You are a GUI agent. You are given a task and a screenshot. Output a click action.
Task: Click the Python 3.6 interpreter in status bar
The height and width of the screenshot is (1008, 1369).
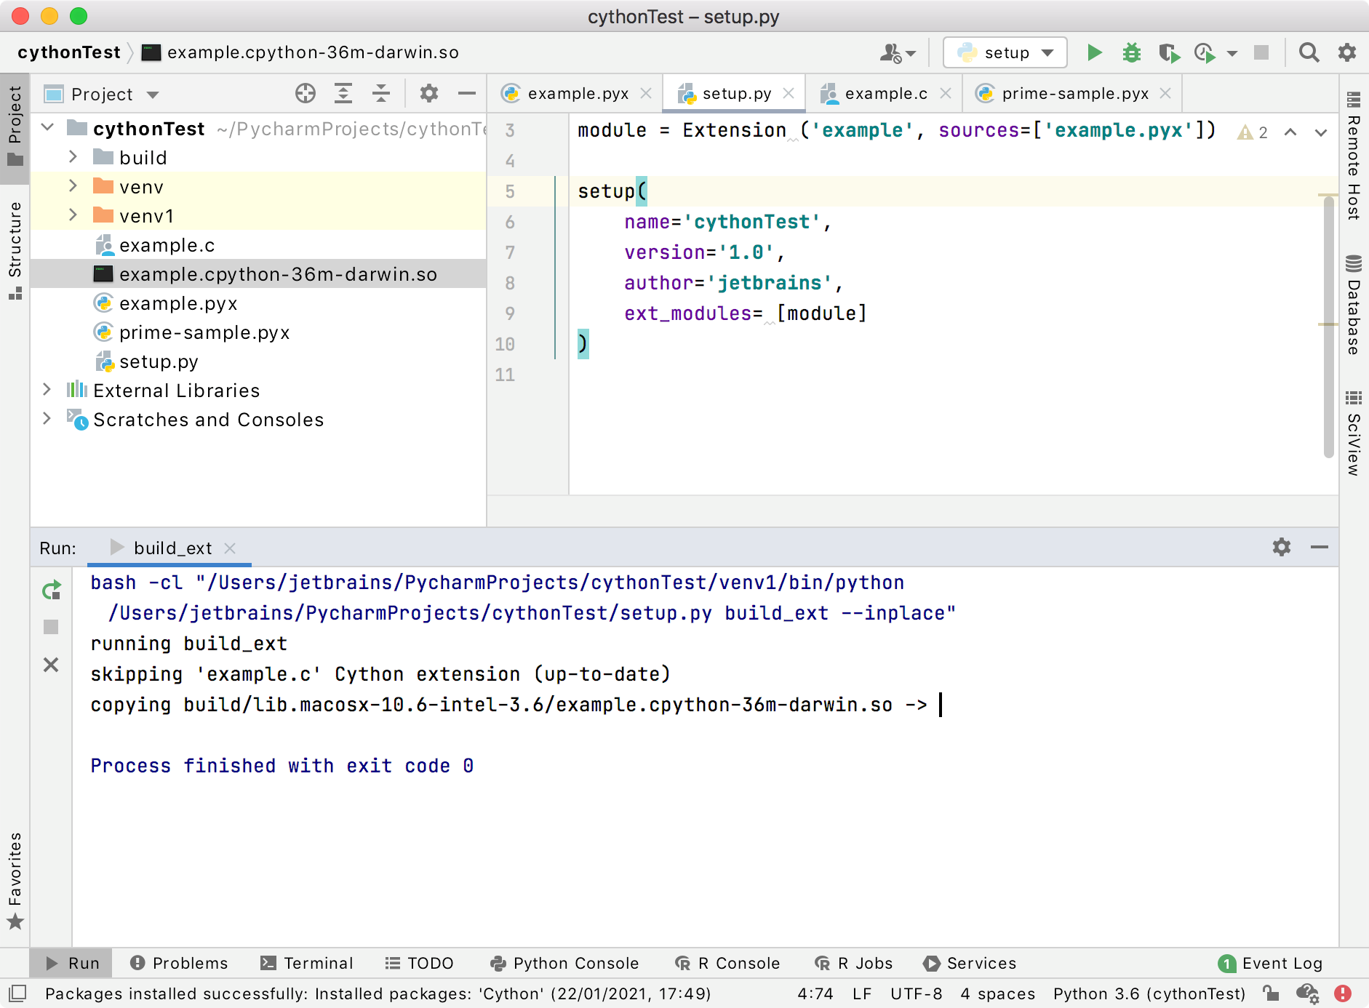(1148, 993)
